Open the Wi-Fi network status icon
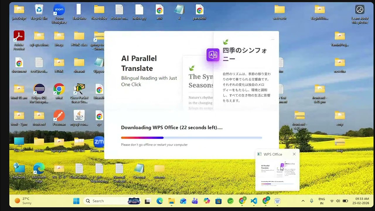 pos(332,201)
